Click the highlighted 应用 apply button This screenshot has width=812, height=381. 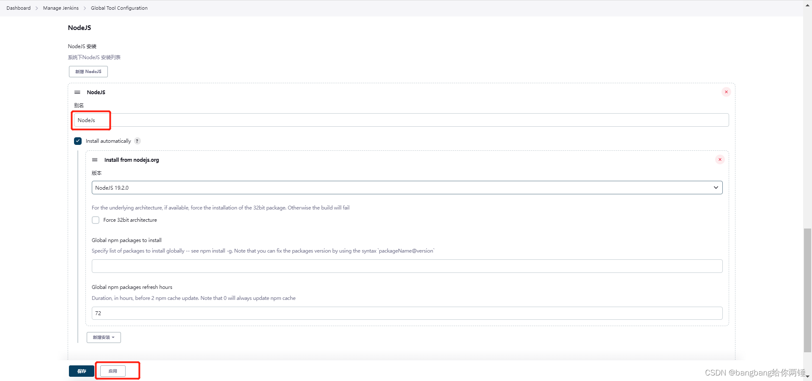(x=112, y=371)
